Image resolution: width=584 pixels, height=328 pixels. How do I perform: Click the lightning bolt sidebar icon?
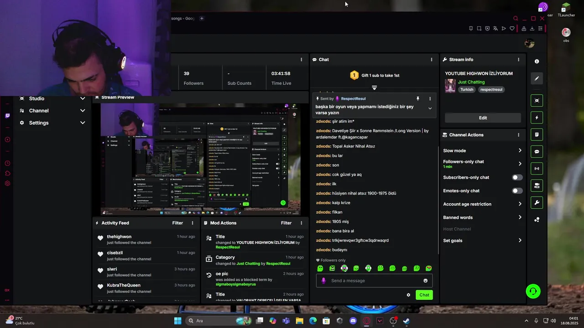(537, 118)
